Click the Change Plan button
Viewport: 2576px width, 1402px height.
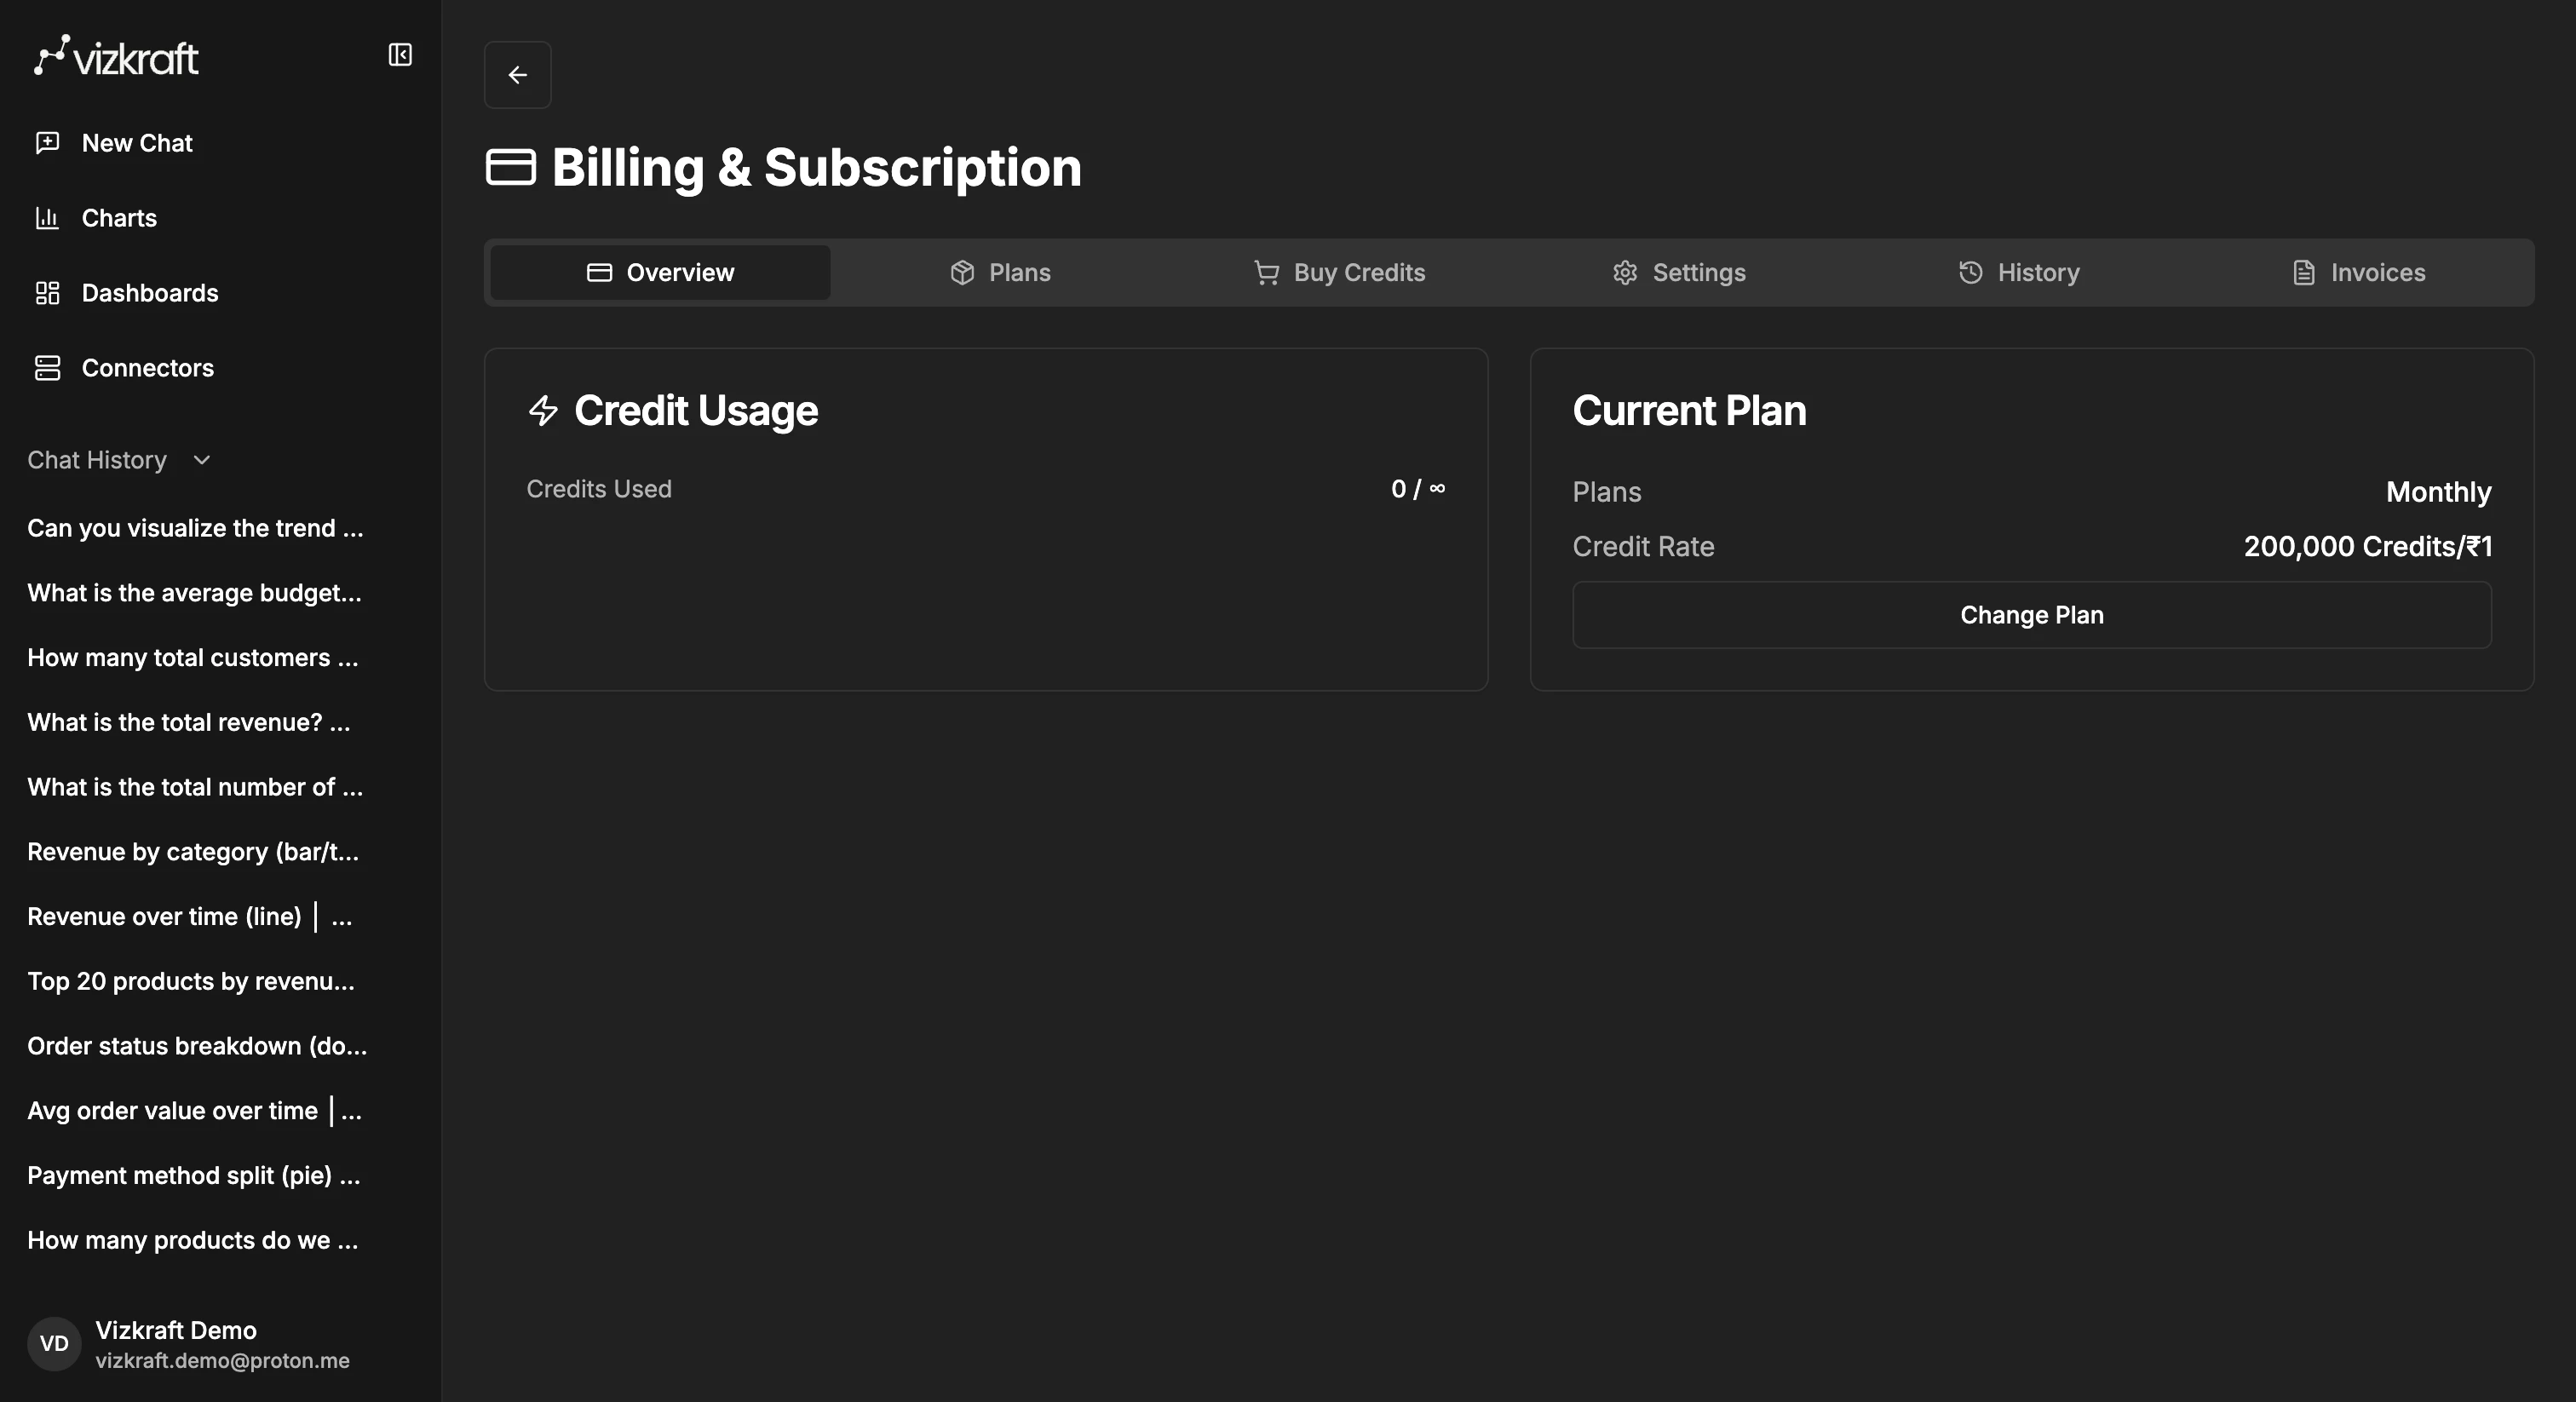point(2030,615)
